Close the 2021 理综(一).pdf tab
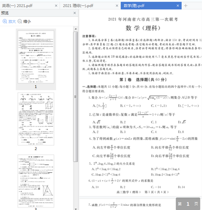 pos(117,6)
